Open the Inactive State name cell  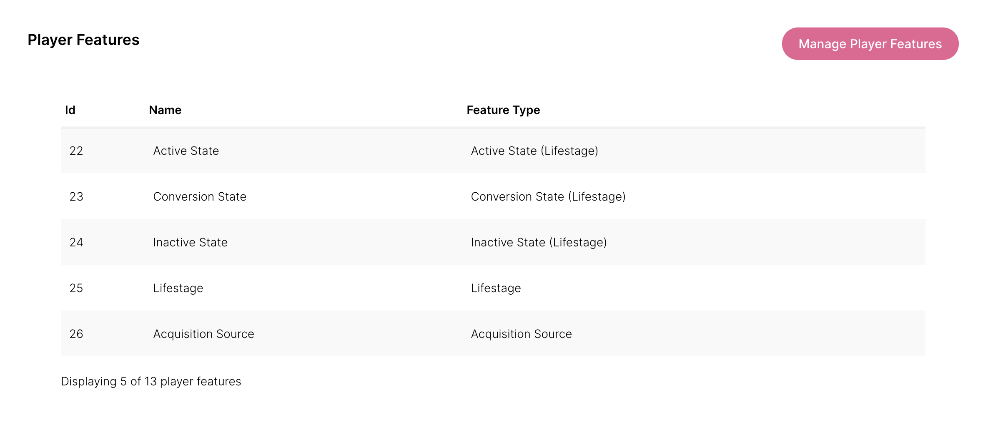[x=190, y=242]
